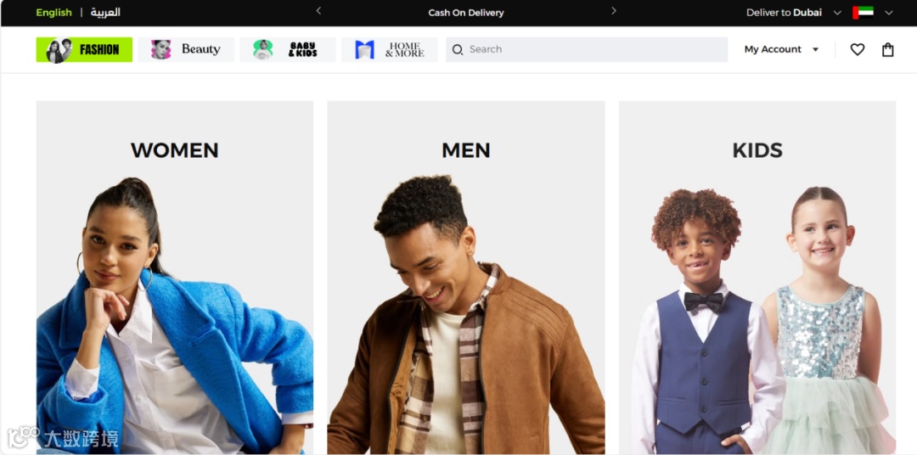This screenshot has height=455, width=917.
Task: Click the UAE flag icon
Action: 864,12
